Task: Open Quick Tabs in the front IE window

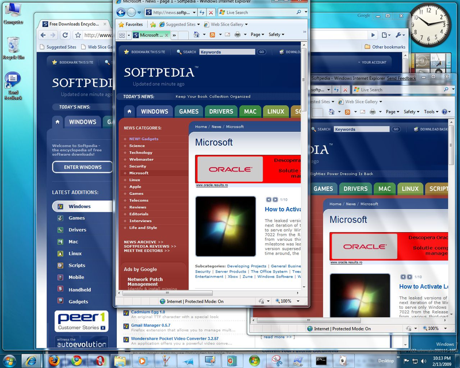Action: 122,35
